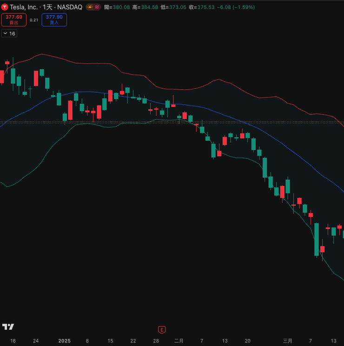Expand the indicators list showing 16
The image size is (344, 346).
click(x=9, y=33)
